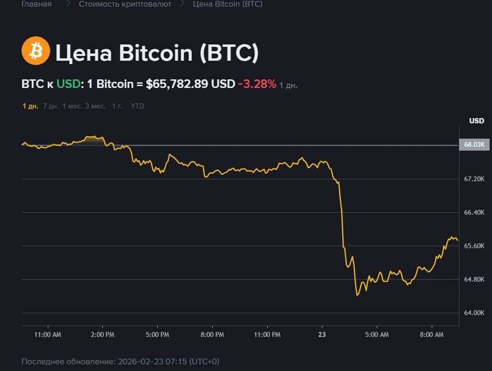Click the USD label above price axis
Viewport: 492px width, 371px height.
coord(476,121)
